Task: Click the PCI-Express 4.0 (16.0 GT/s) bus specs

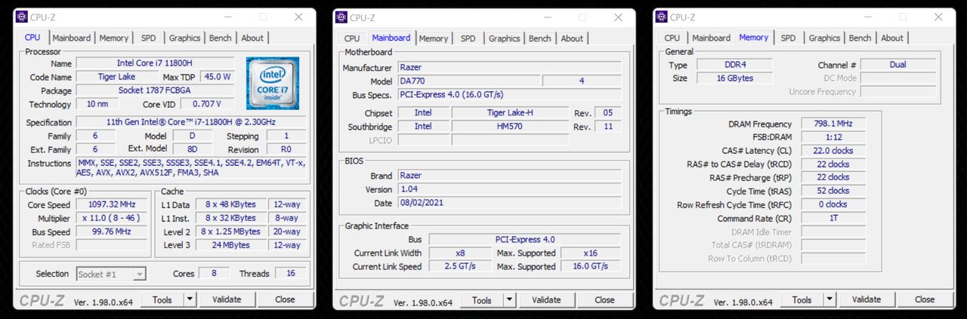Action: 509,95
